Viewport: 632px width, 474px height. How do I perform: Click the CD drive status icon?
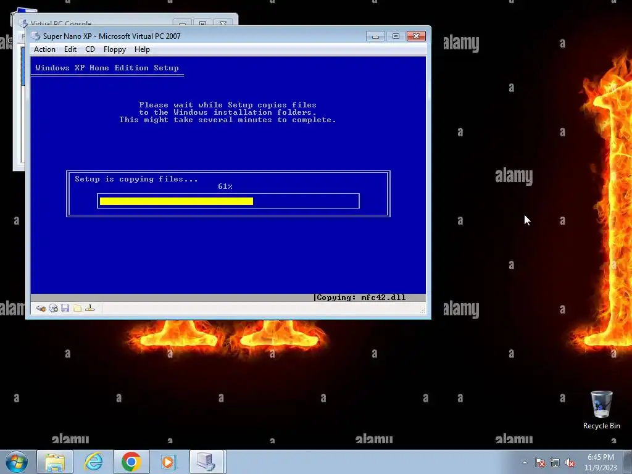pyautogui.click(x=53, y=309)
